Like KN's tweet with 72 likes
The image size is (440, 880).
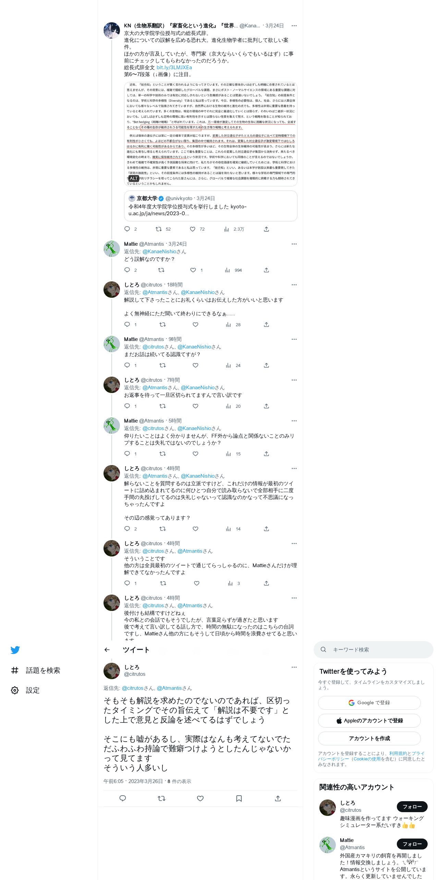(193, 229)
